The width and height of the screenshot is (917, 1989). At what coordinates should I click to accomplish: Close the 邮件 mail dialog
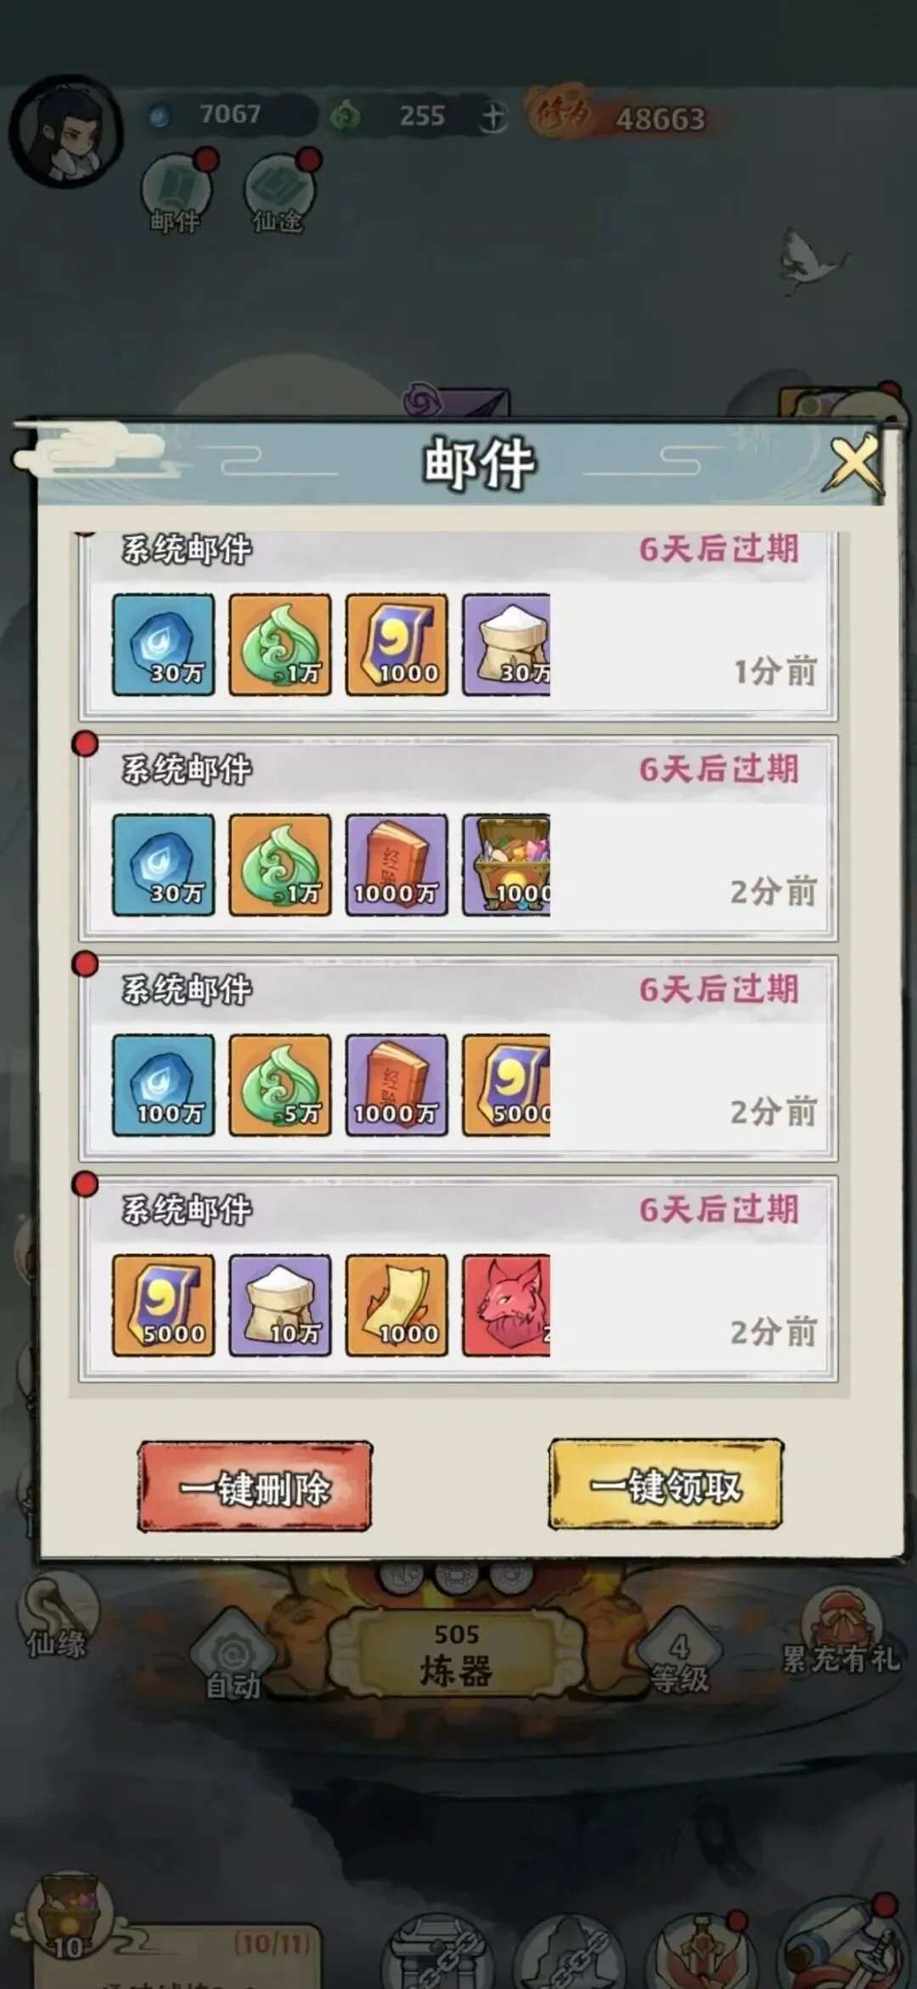pyautogui.click(x=853, y=464)
